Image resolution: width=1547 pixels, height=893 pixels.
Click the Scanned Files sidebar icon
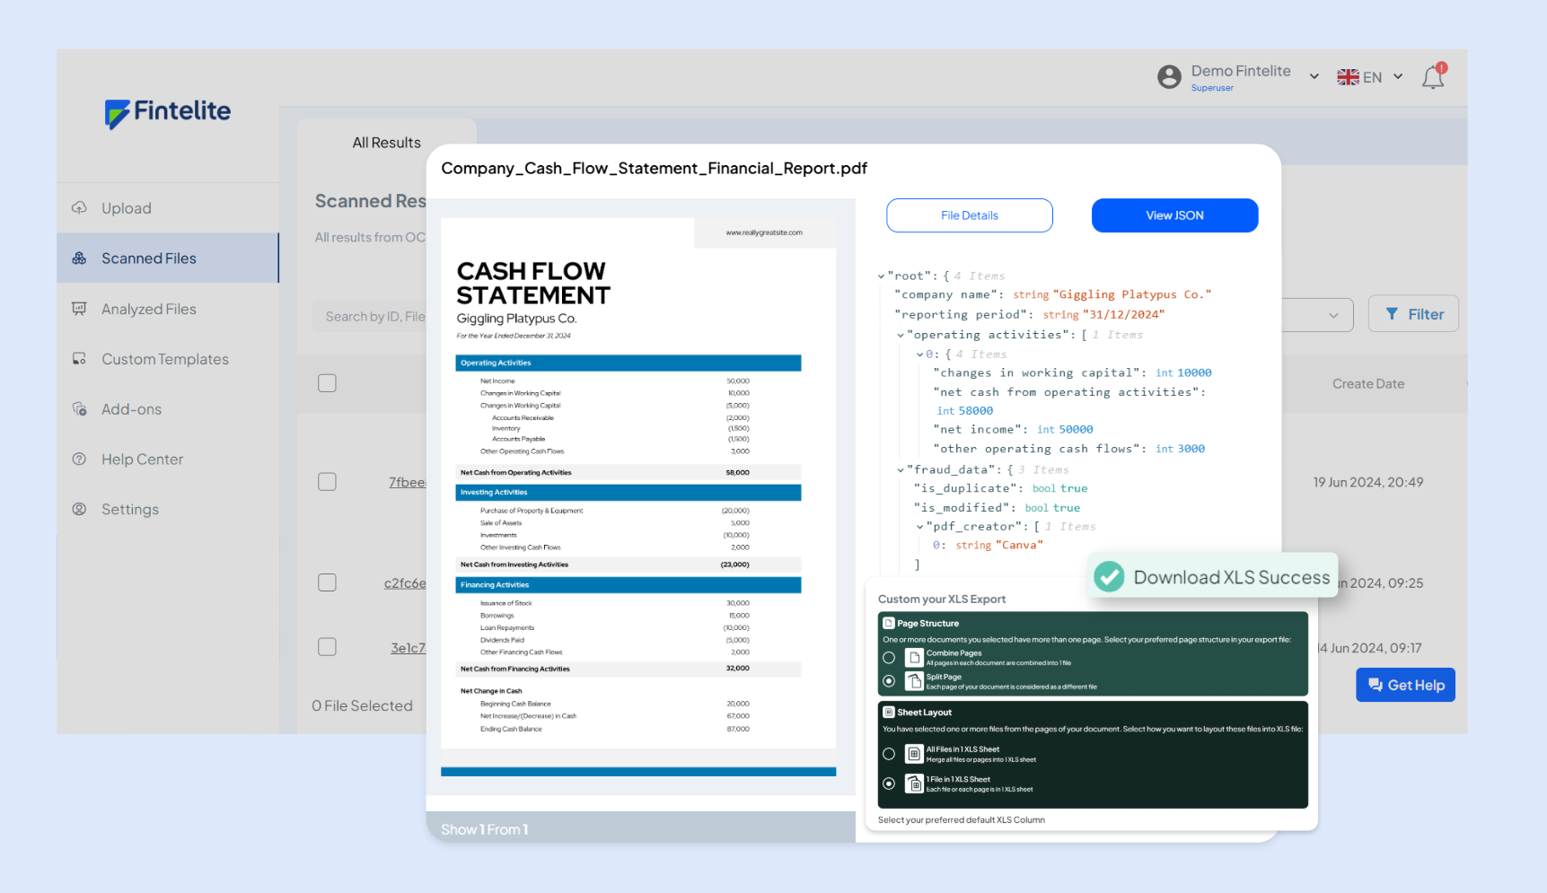(80, 258)
